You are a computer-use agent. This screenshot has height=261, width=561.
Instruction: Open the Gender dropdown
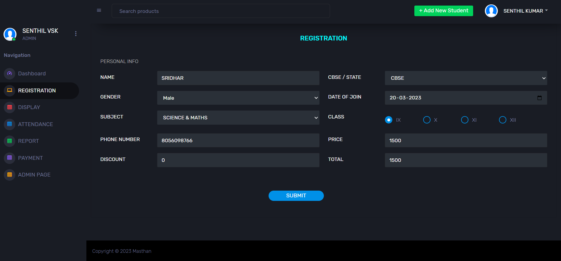[238, 98]
